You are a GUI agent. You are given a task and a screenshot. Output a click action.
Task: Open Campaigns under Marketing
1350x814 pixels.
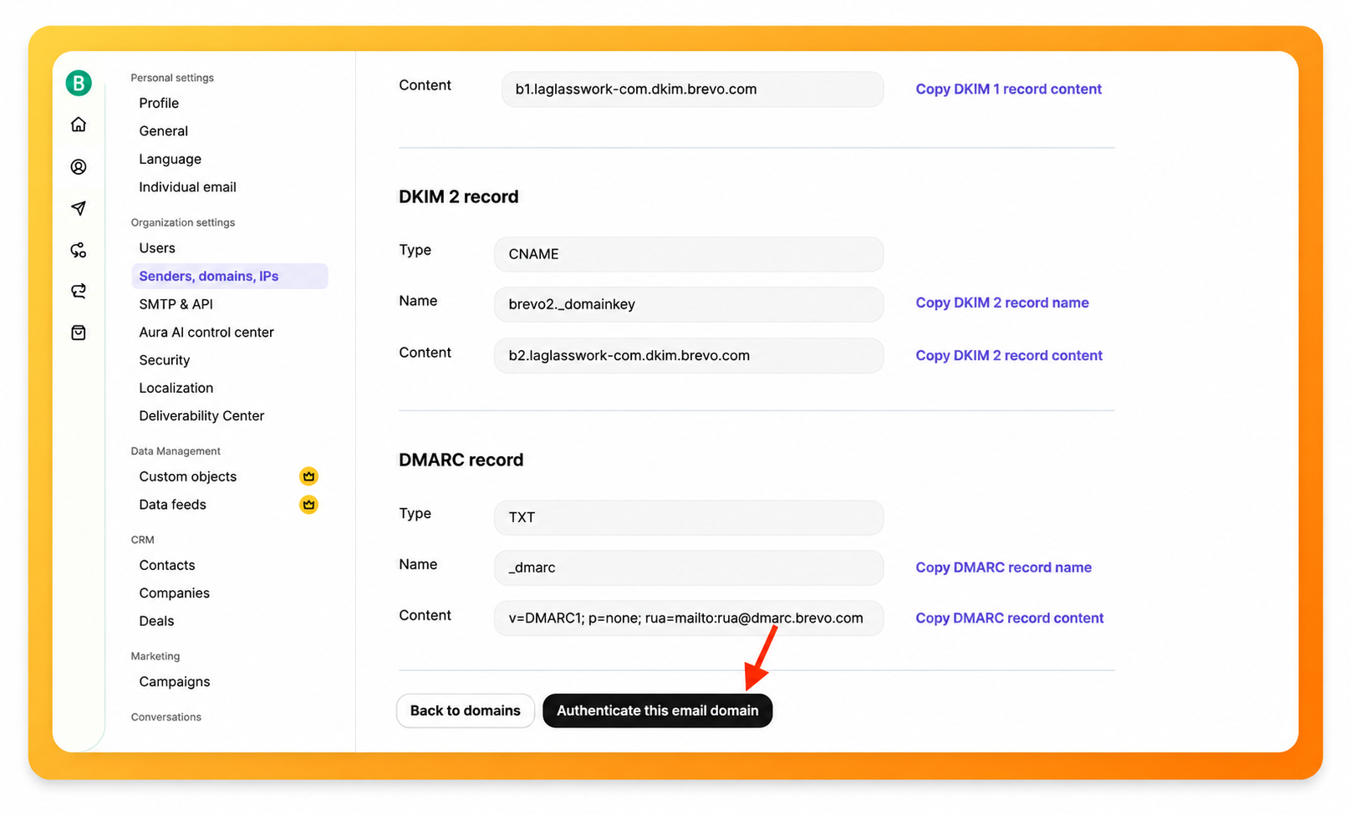pyautogui.click(x=175, y=682)
